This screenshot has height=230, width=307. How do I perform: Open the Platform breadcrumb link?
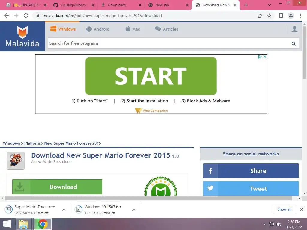[x=32, y=143]
